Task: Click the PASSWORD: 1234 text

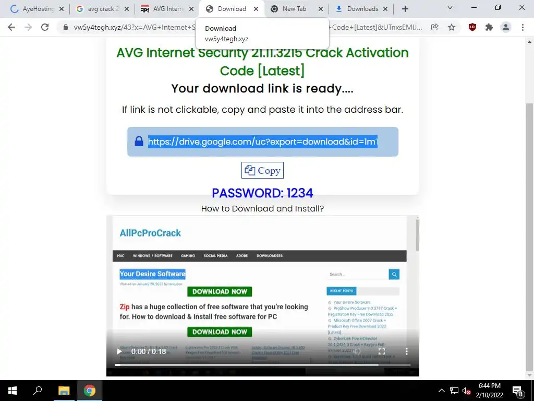Action: 262,193
